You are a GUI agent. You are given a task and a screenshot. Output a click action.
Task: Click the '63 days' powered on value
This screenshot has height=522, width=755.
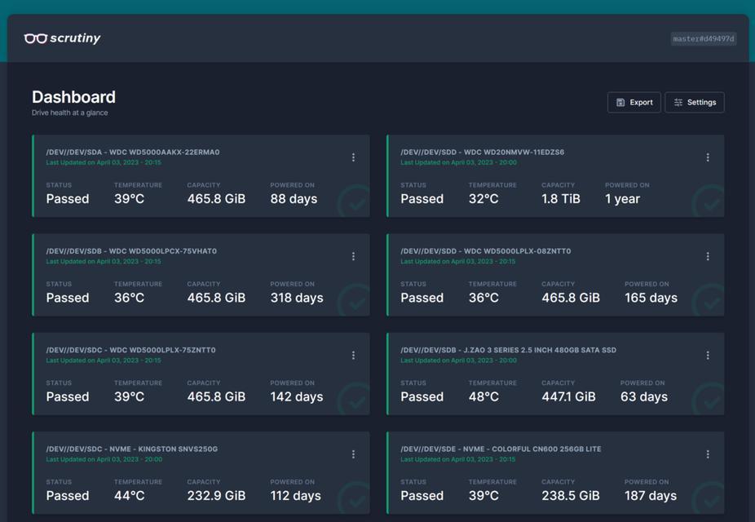644,396
